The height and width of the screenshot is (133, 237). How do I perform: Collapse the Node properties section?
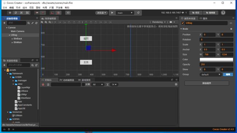coord(181,29)
